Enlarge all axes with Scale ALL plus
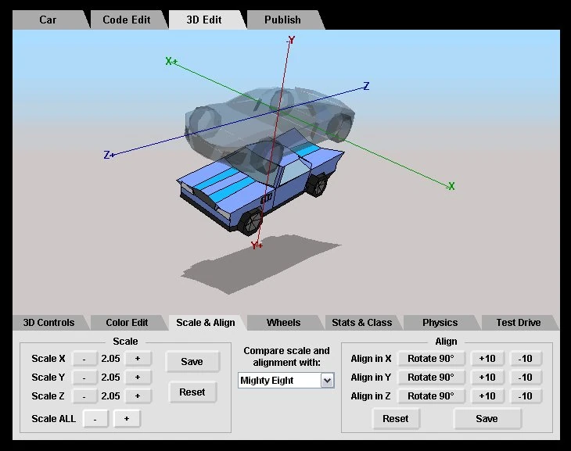 click(127, 419)
